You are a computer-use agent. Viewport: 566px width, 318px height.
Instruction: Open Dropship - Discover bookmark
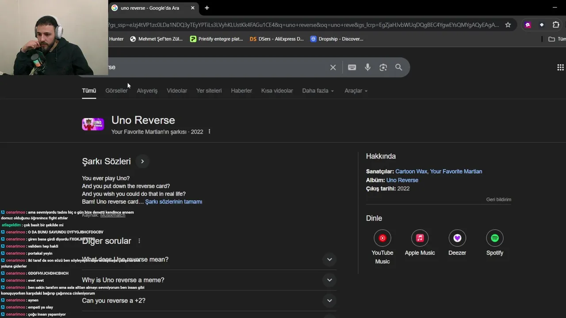point(337,39)
